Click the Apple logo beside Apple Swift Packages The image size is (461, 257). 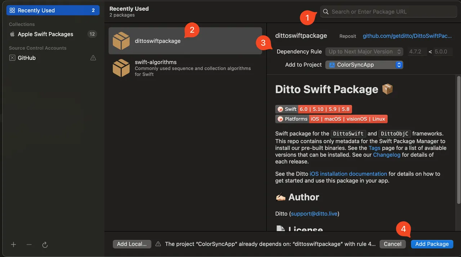(x=12, y=34)
